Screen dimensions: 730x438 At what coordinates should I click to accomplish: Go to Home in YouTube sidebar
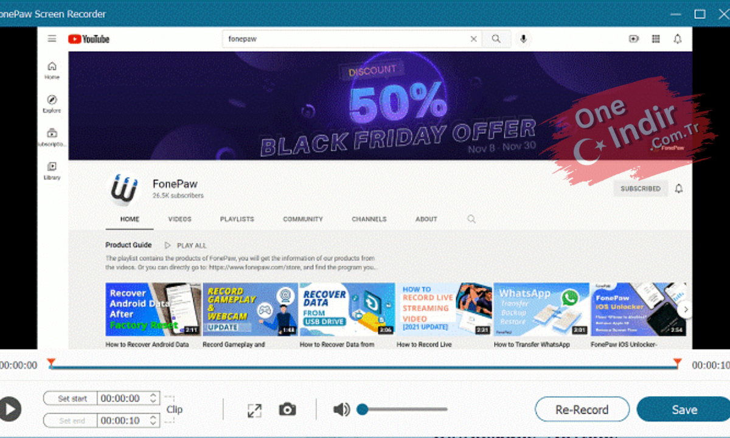pyautogui.click(x=52, y=71)
